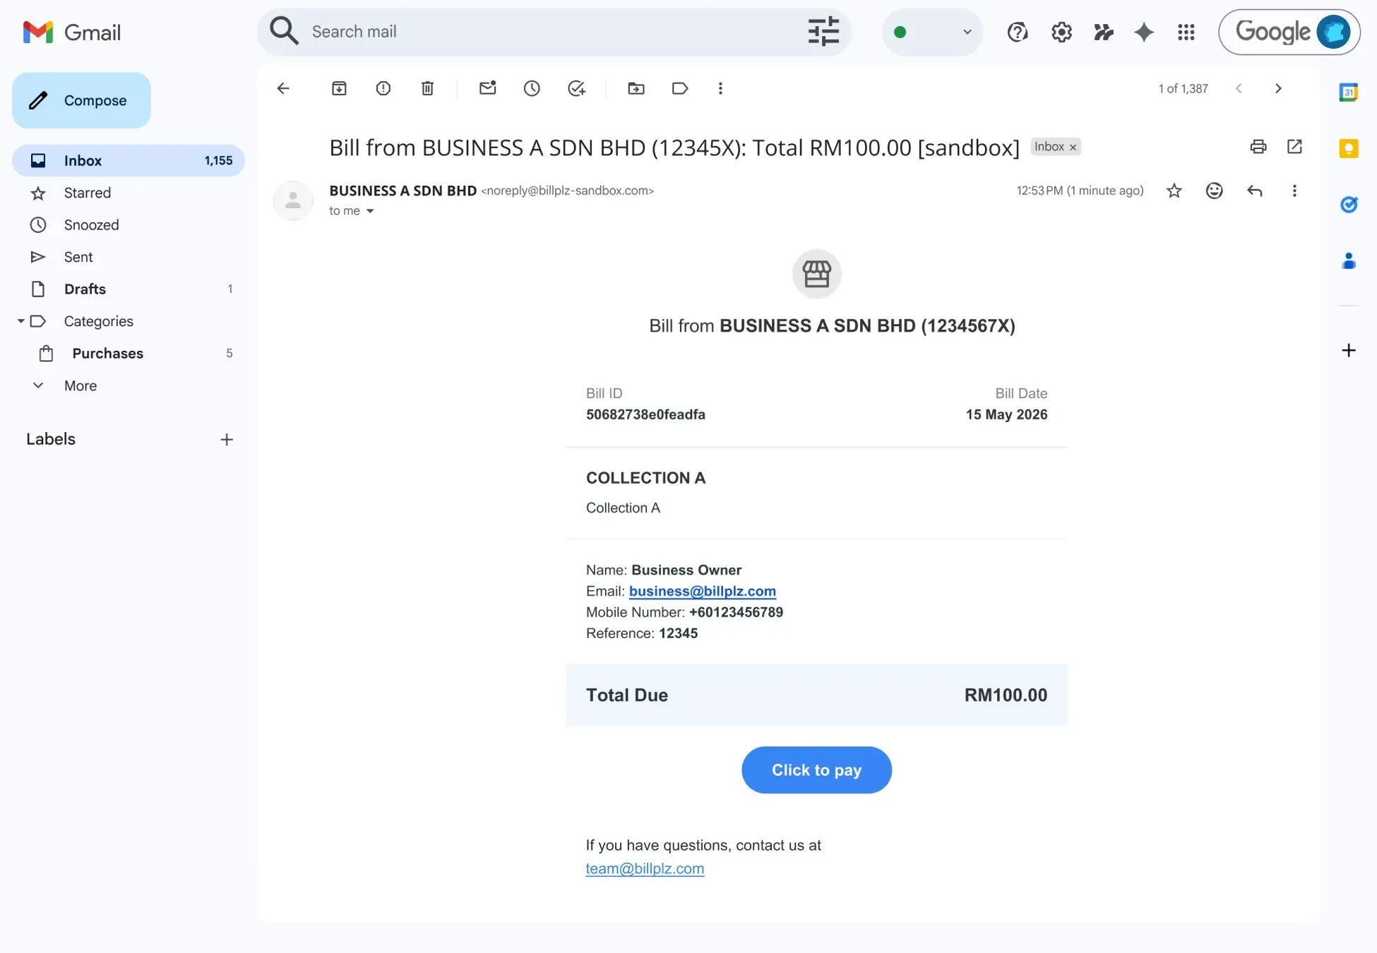This screenshot has width=1377, height=953.
Task: Add an emoji reaction
Action: [1215, 191]
